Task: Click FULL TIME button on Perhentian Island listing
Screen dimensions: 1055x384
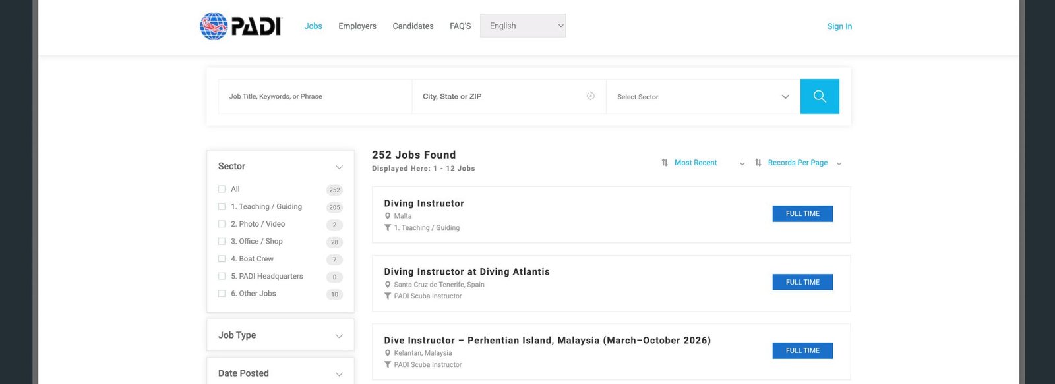Action: tap(802, 350)
